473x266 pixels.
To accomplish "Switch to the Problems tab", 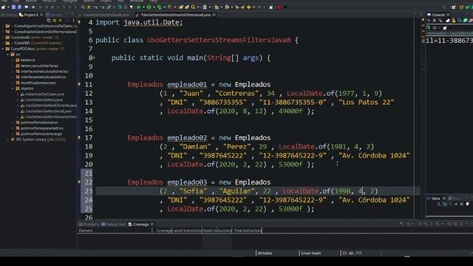I will coord(89,224).
